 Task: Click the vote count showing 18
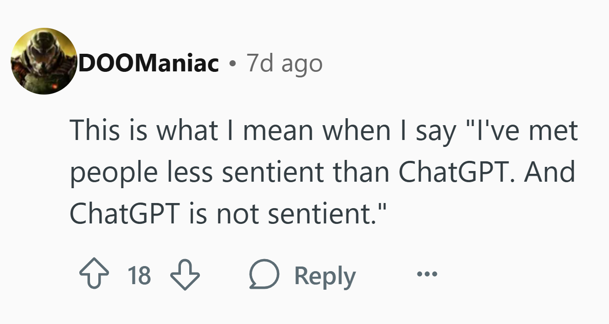pos(139,276)
